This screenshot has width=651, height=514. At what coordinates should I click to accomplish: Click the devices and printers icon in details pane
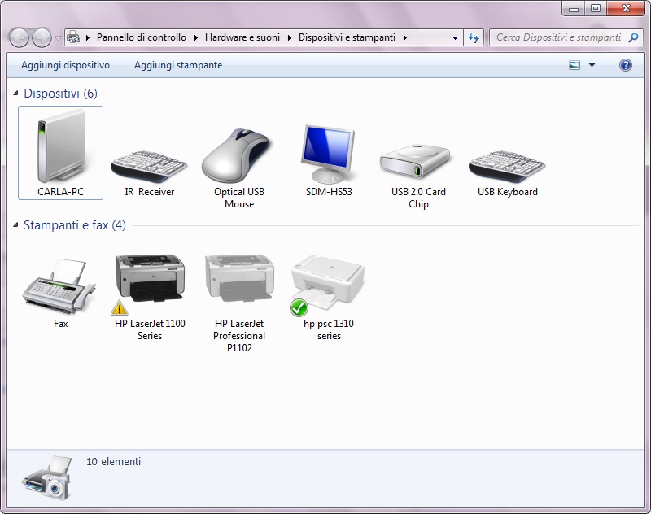(x=47, y=477)
